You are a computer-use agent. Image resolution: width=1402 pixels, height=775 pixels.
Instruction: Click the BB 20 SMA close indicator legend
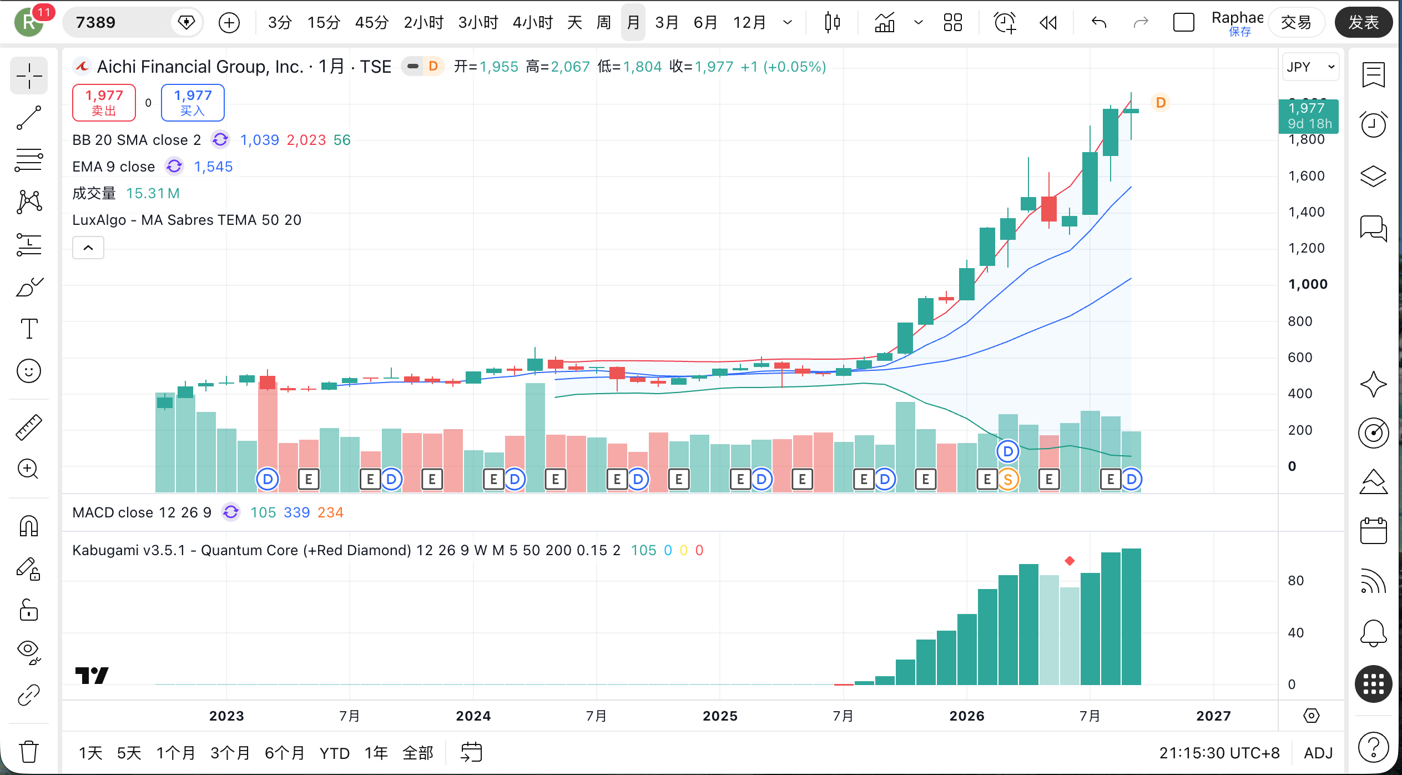137,140
